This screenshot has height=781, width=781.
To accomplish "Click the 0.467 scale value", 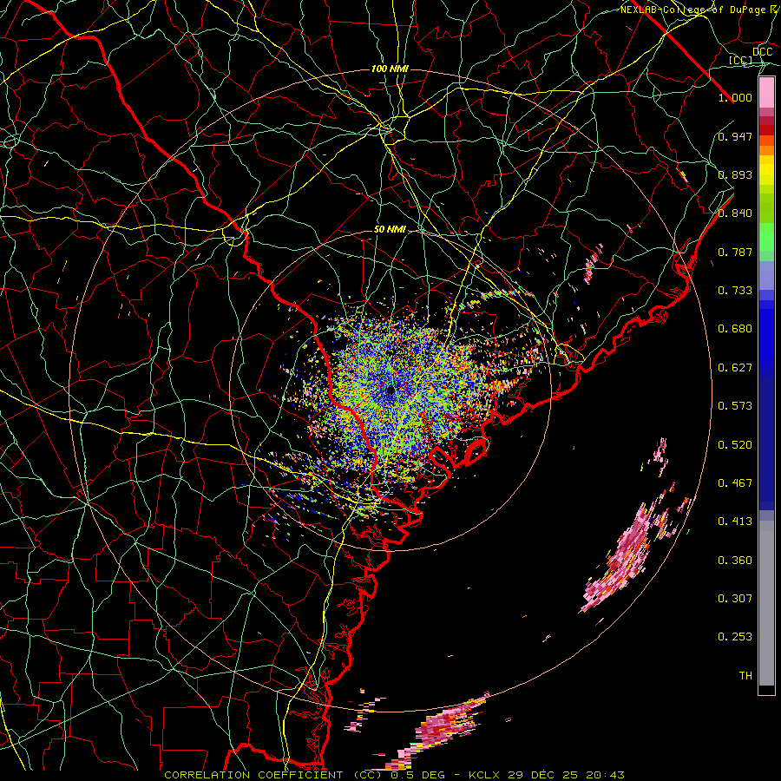I will coord(735,483).
